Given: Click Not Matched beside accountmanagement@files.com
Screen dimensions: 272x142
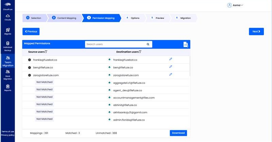Looking at the screenshot, I should tap(45, 97).
